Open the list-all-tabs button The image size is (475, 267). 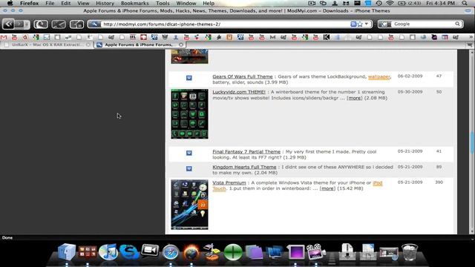point(470,44)
